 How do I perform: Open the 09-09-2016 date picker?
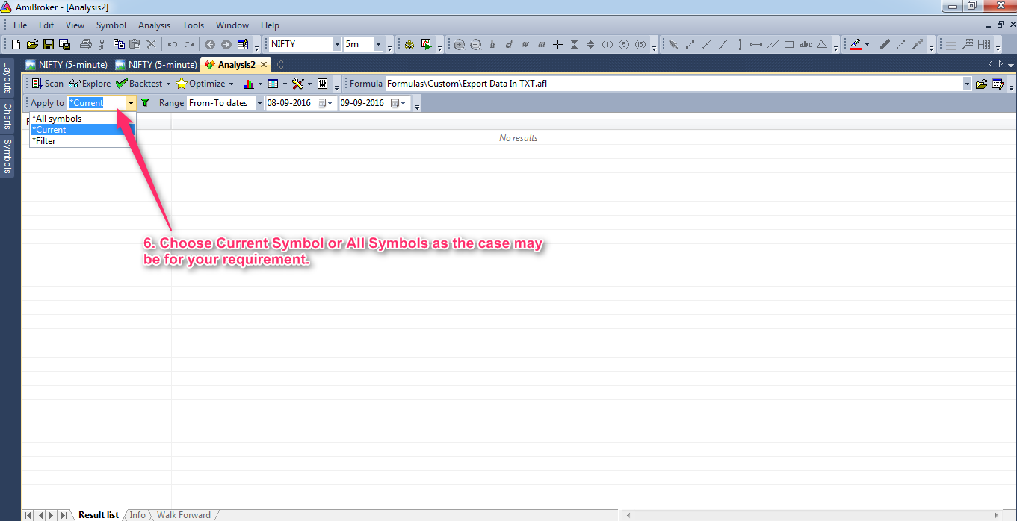pos(400,103)
